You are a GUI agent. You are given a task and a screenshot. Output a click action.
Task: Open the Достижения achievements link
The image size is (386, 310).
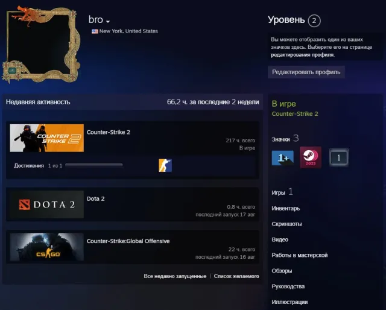click(x=29, y=166)
